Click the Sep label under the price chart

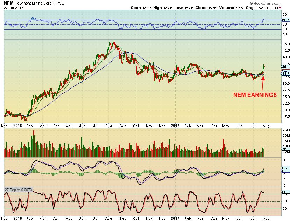pos(123,126)
